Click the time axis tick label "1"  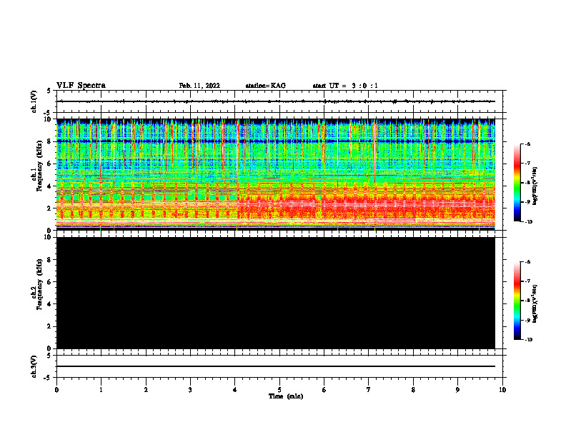point(101,390)
